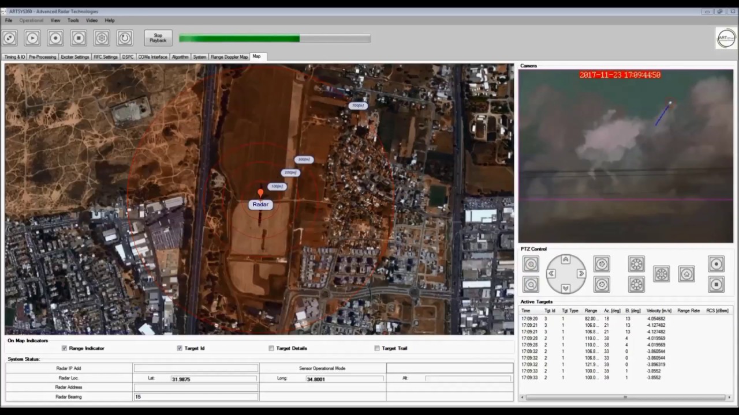
Task: Click the PTZ zoom-in magnifier icon
Action: [531, 264]
